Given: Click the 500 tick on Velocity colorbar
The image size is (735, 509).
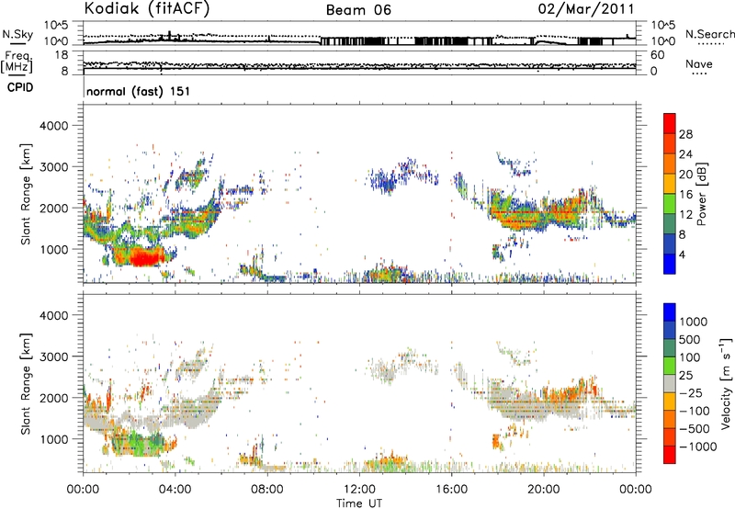Looking at the screenshot, I should (690, 340).
